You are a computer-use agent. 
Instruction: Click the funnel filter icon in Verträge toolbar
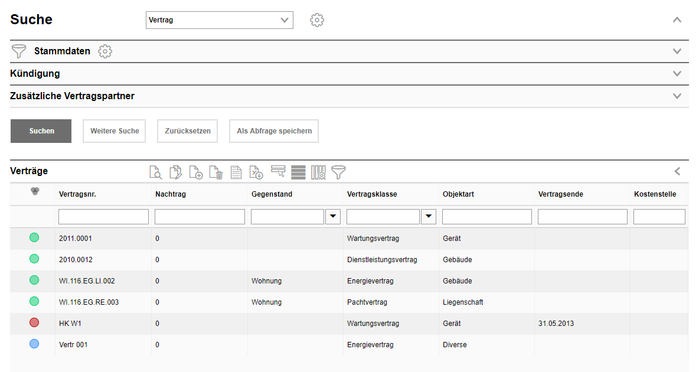338,172
